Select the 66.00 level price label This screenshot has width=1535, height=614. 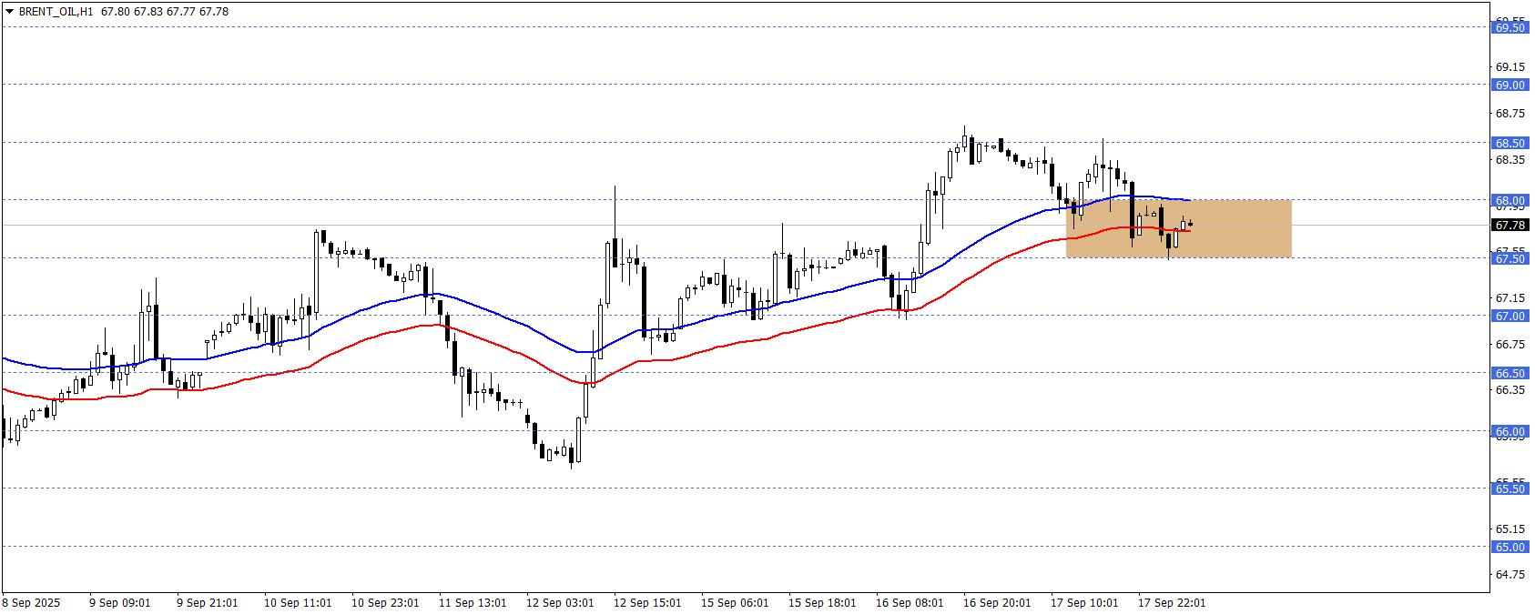pos(1510,431)
